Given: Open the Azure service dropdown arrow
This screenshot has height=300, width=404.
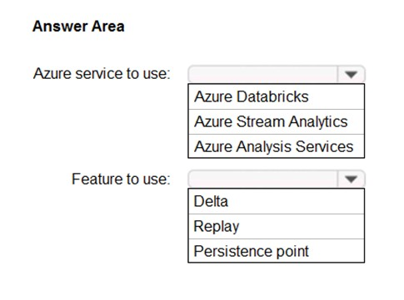Looking at the screenshot, I should [x=351, y=74].
